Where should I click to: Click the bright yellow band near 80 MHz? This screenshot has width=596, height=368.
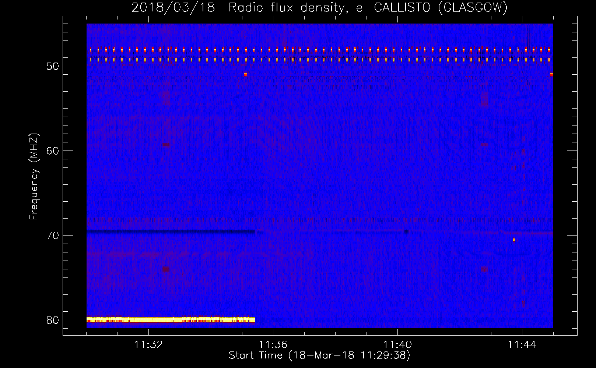pyautogui.click(x=171, y=320)
